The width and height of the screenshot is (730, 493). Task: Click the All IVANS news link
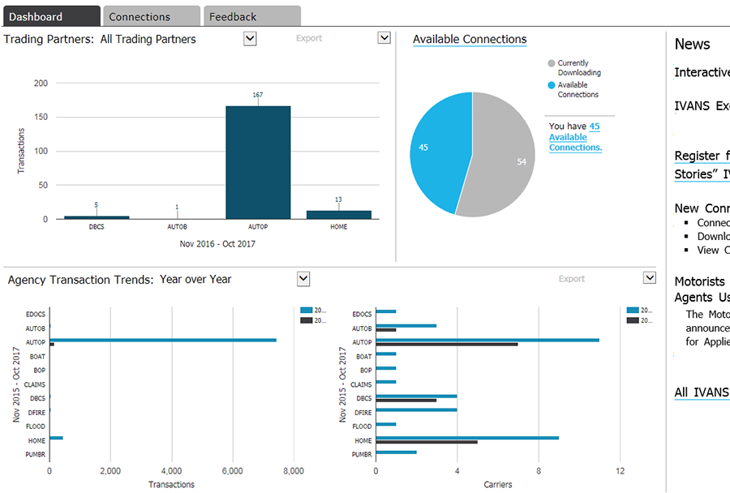(702, 392)
